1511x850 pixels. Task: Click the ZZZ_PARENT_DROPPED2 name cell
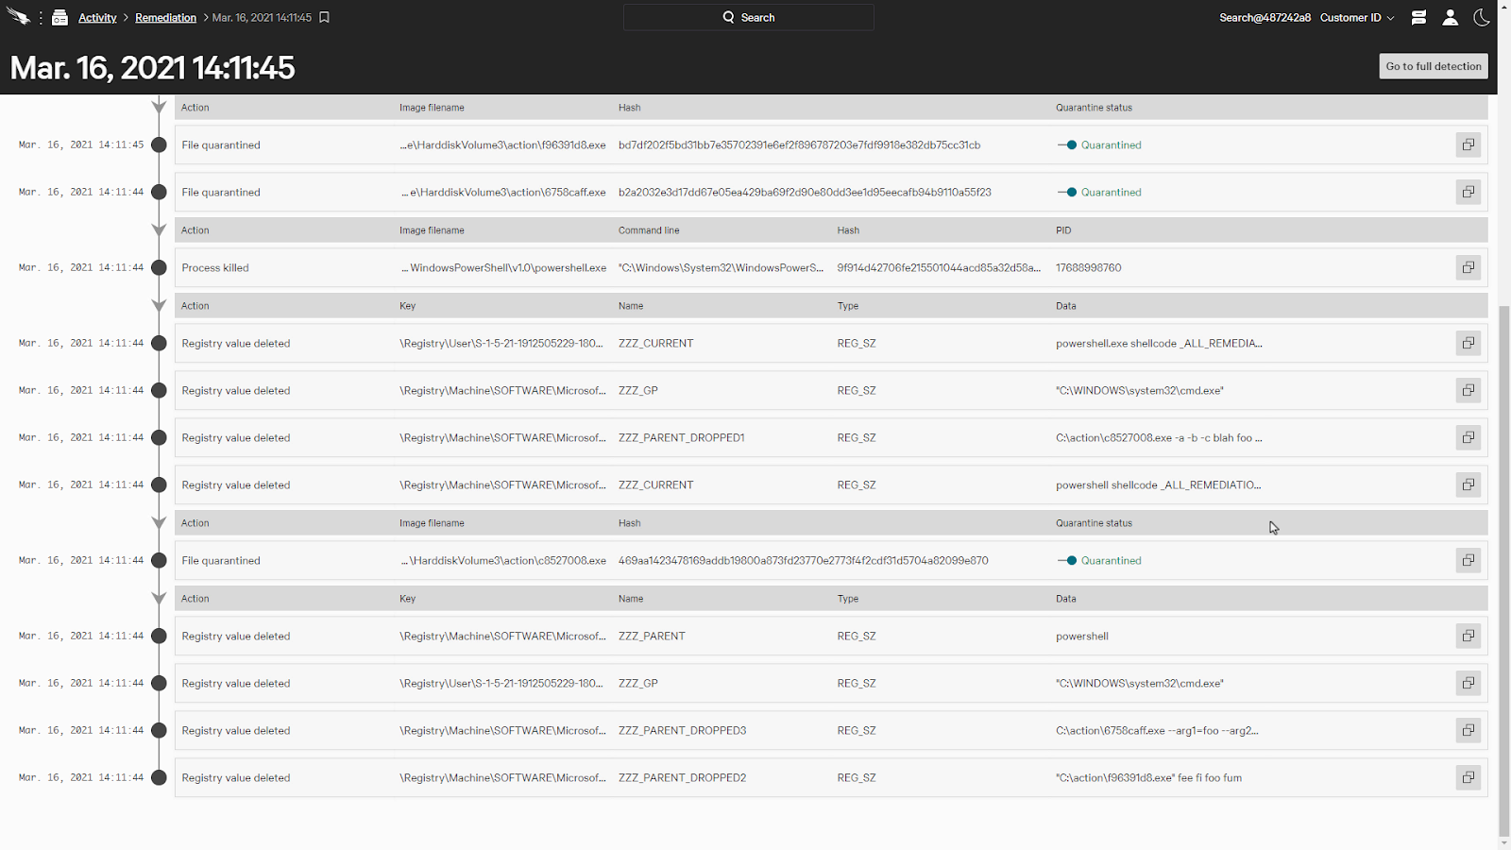pyautogui.click(x=682, y=777)
